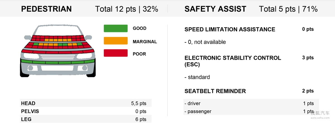Select the PELVIS score row

point(85,111)
